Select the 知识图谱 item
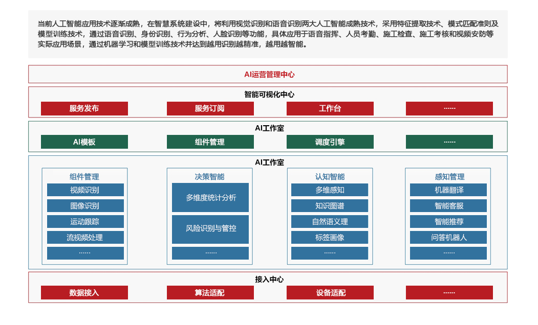The image size is (538, 325). 330,206
